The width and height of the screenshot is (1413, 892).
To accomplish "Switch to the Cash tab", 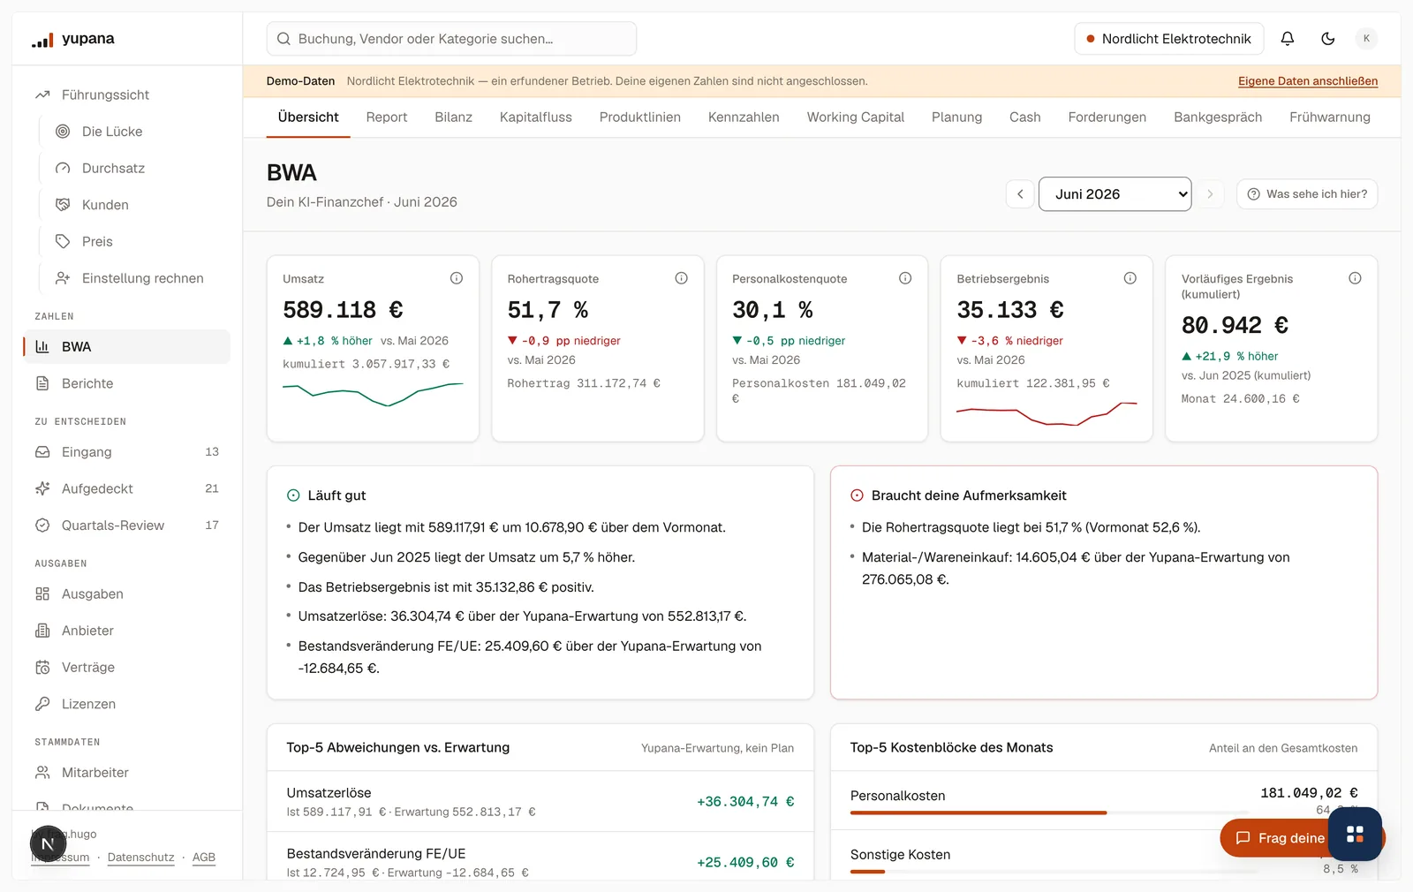I will (x=1024, y=117).
